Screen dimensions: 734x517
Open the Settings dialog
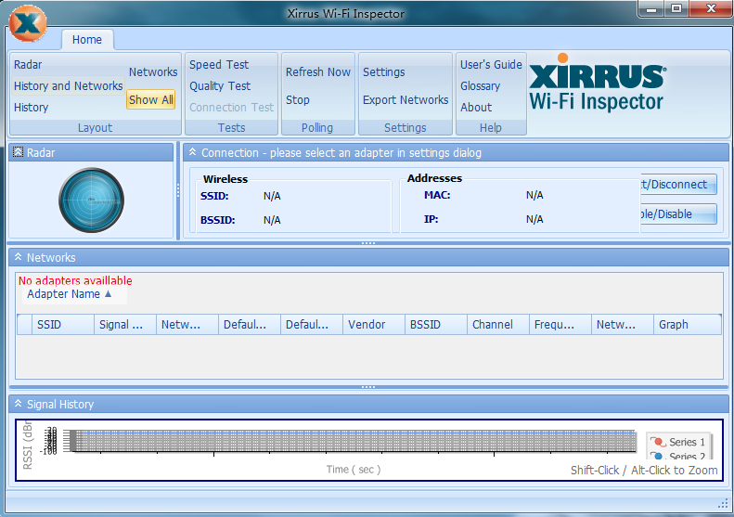pyautogui.click(x=383, y=72)
